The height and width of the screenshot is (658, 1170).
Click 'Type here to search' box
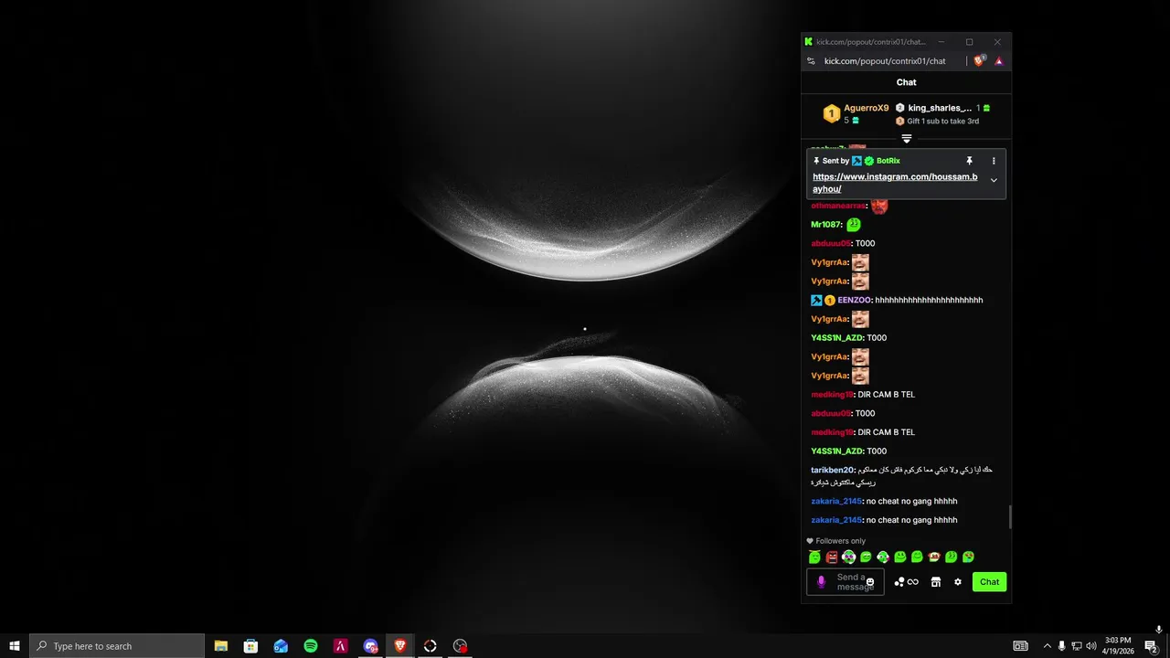[117, 646]
